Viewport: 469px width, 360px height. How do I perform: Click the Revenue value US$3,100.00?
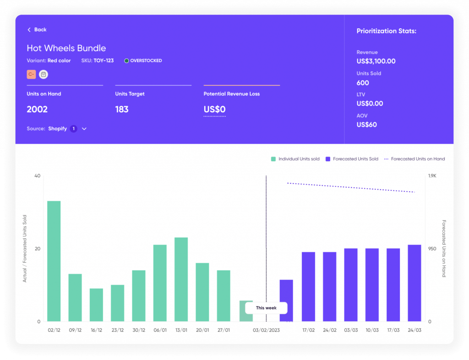tap(376, 61)
